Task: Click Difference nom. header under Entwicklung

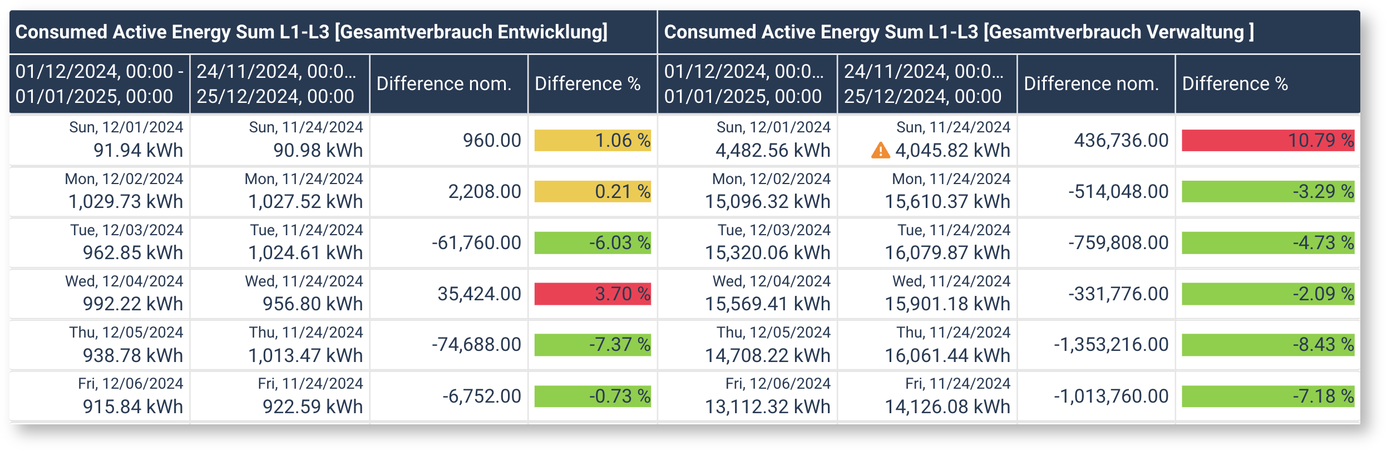Action: [444, 84]
